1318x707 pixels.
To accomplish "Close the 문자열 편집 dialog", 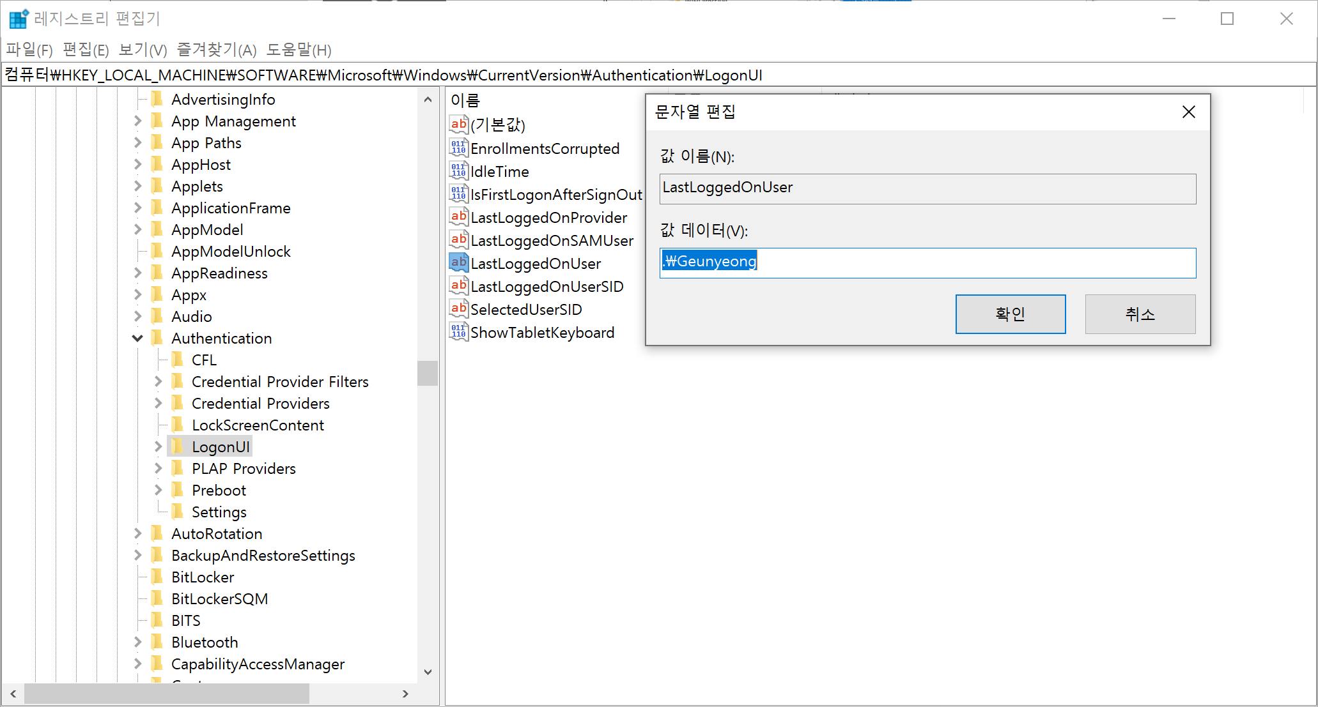I will coord(1188,112).
